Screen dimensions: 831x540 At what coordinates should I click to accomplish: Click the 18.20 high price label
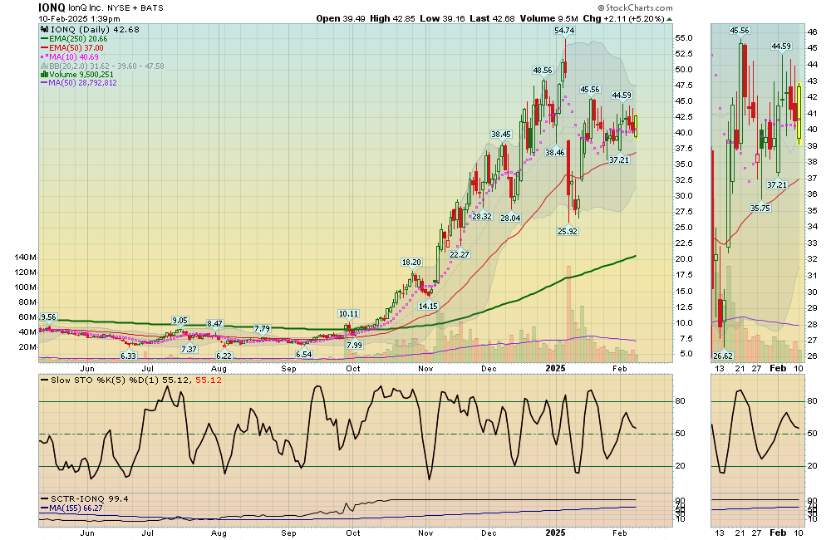(412, 263)
